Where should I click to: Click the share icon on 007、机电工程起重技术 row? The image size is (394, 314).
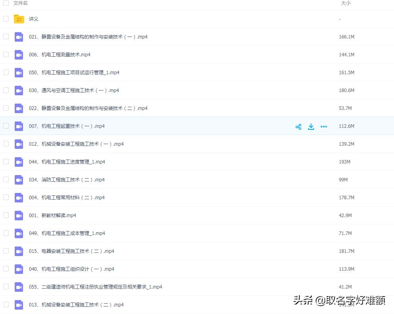(298, 126)
